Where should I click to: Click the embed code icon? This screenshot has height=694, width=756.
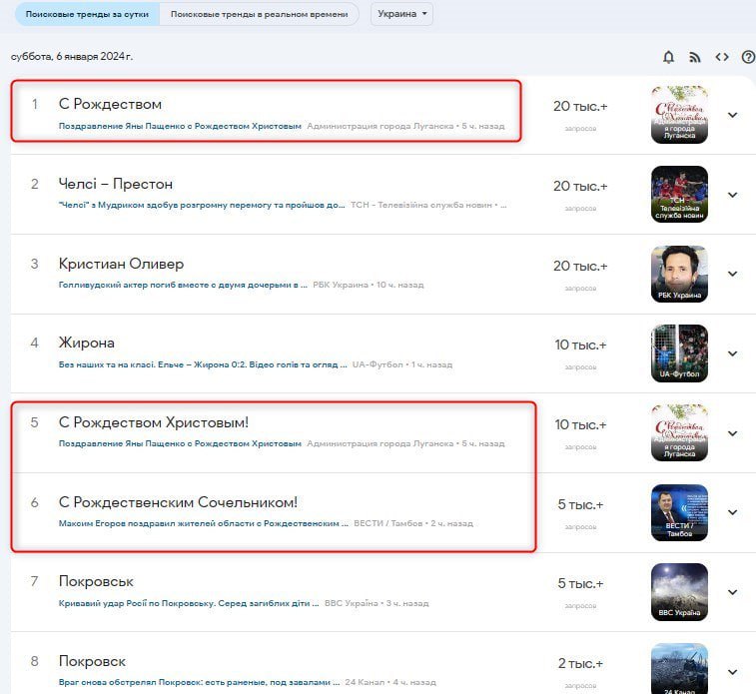pyautogui.click(x=722, y=57)
